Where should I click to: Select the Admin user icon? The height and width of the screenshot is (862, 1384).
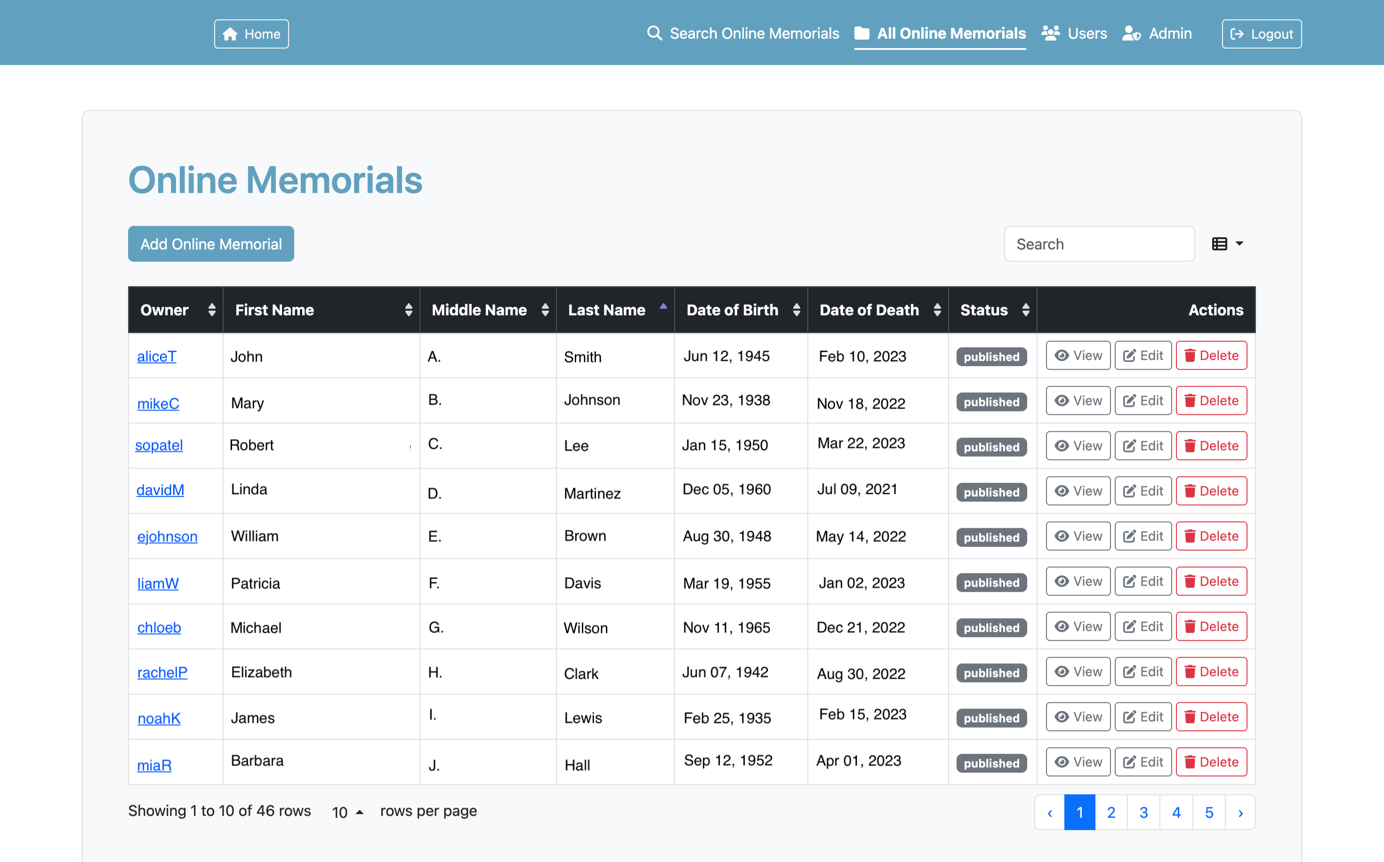click(1131, 33)
